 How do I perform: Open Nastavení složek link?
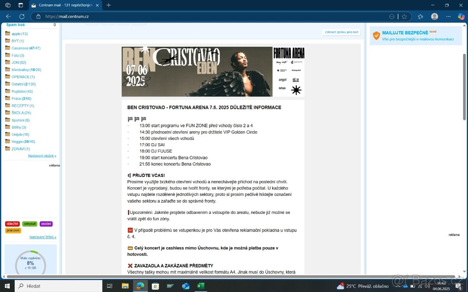pos(42,156)
